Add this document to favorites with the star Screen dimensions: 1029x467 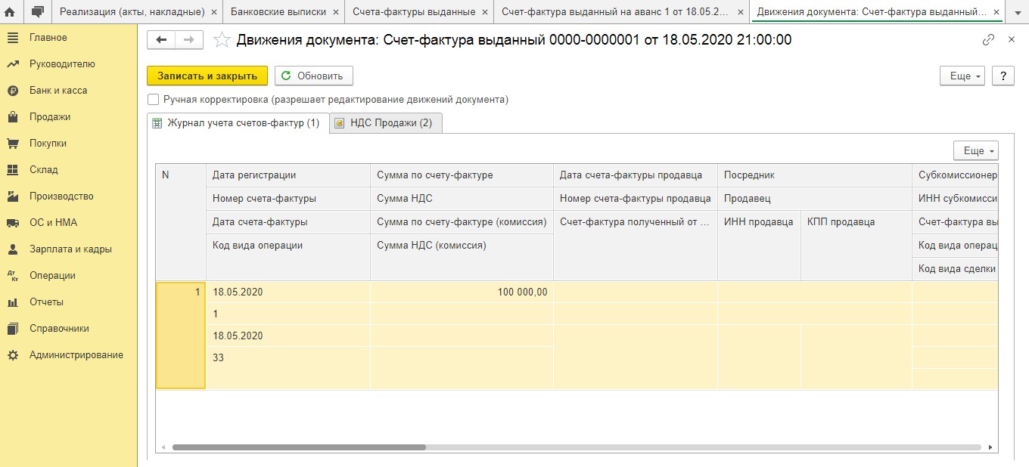[222, 41]
